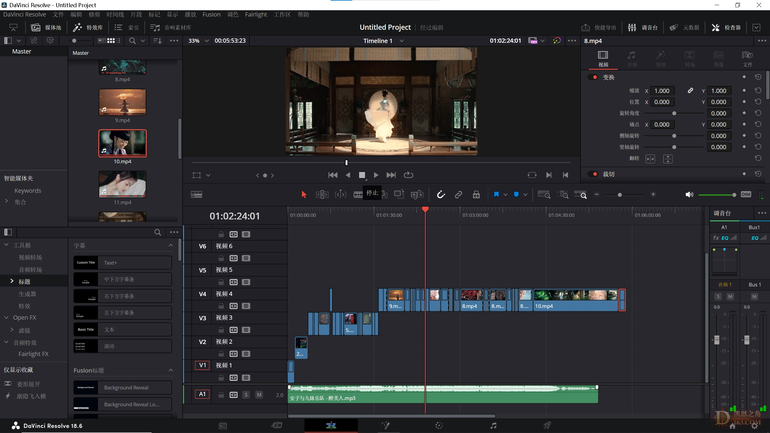Viewport: 770px width, 433px height.
Task: Adjust the timeline zoom slider
Action: click(x=620, y=195)
